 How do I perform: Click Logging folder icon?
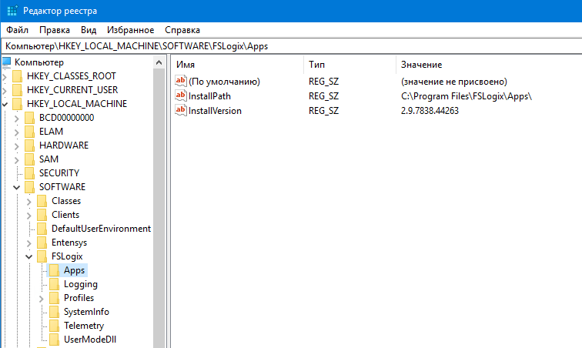tap(54, 284)
